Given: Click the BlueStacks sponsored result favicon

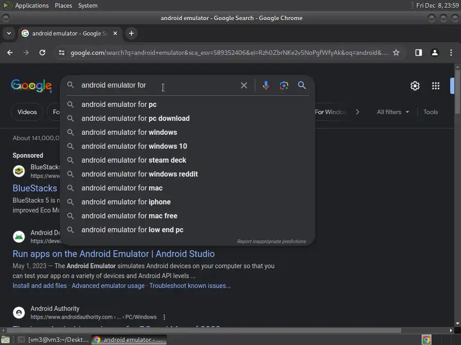Looking at the screenshot, I should click(x=19, y=171).
